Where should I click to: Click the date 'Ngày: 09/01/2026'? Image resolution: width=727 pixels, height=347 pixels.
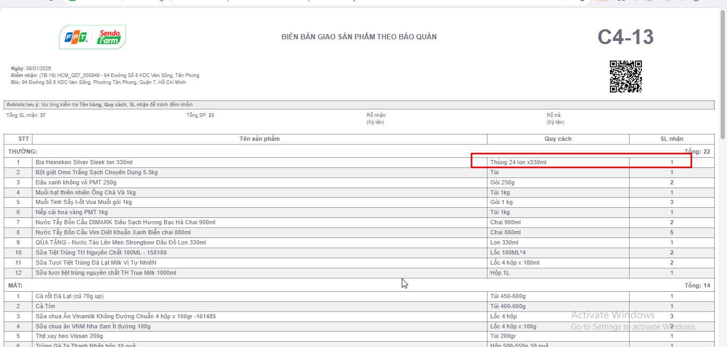coord(31,69)
